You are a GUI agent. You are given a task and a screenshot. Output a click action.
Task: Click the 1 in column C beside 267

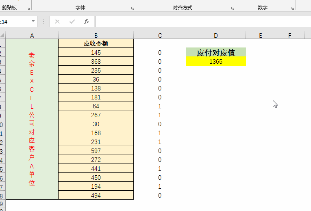(160, 115)
